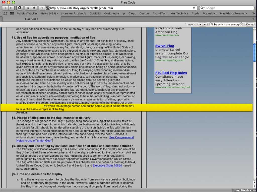Viewport: 257px width, 192px height.
Task: Close find bar with Done button
Action: pyautogui.click(x=249, y=24)
